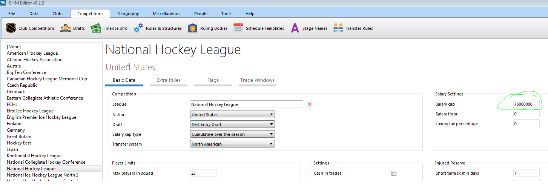Open the Salary cap type dropdown

coord(232,134)
